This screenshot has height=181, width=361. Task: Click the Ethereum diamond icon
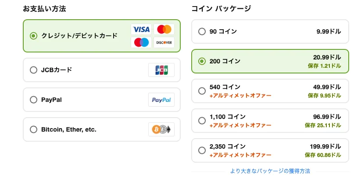168,129
